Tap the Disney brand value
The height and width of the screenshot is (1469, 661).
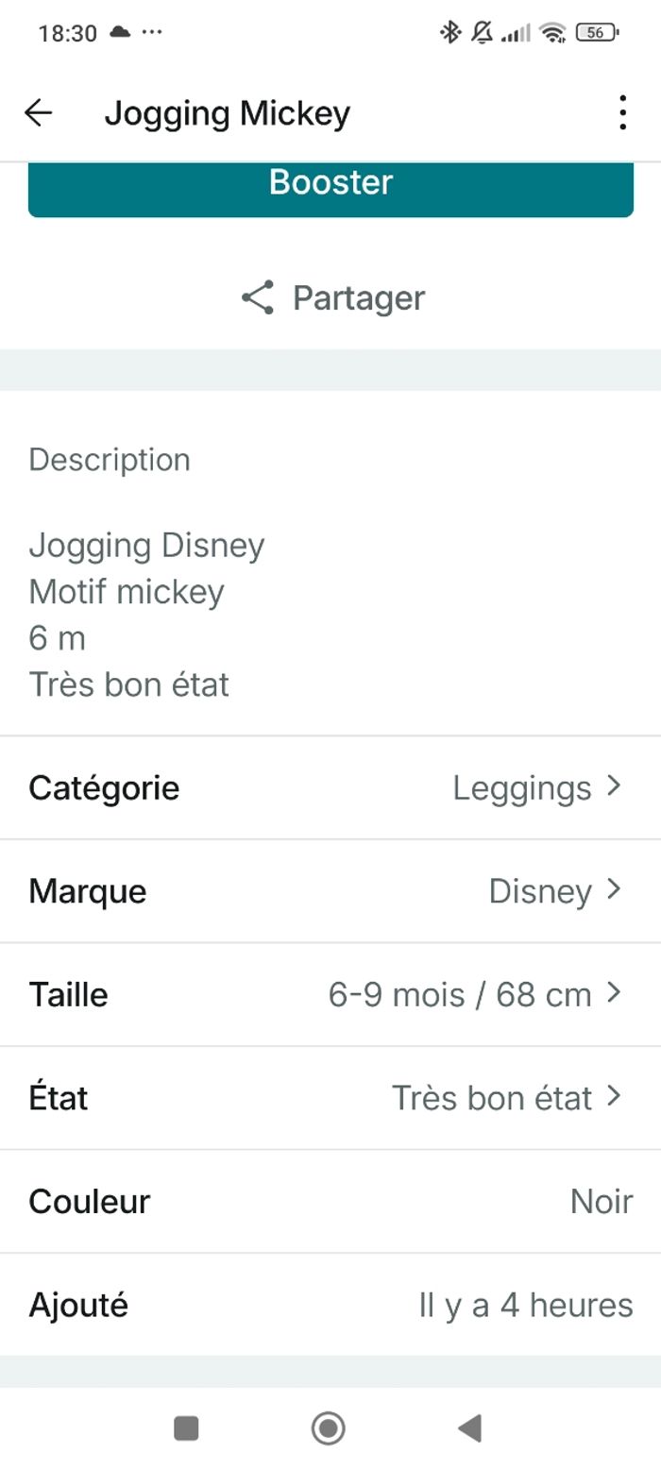point(539,891)
